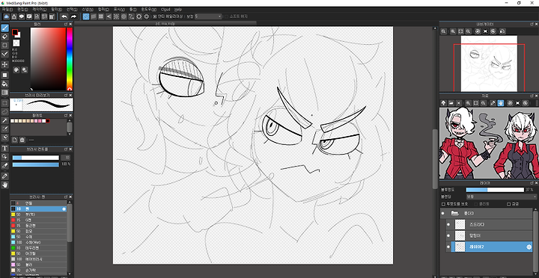Screen dimensions: 539x278
Task: Click the canvas vertical scrollbar
Action: pyautogui.click(x=435, y=158)
